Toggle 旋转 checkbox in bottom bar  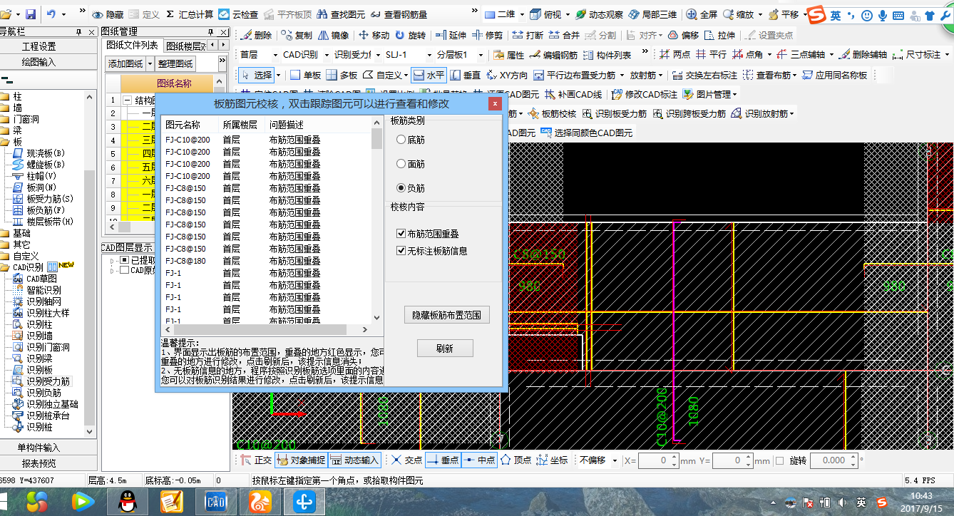click(779, 460)
